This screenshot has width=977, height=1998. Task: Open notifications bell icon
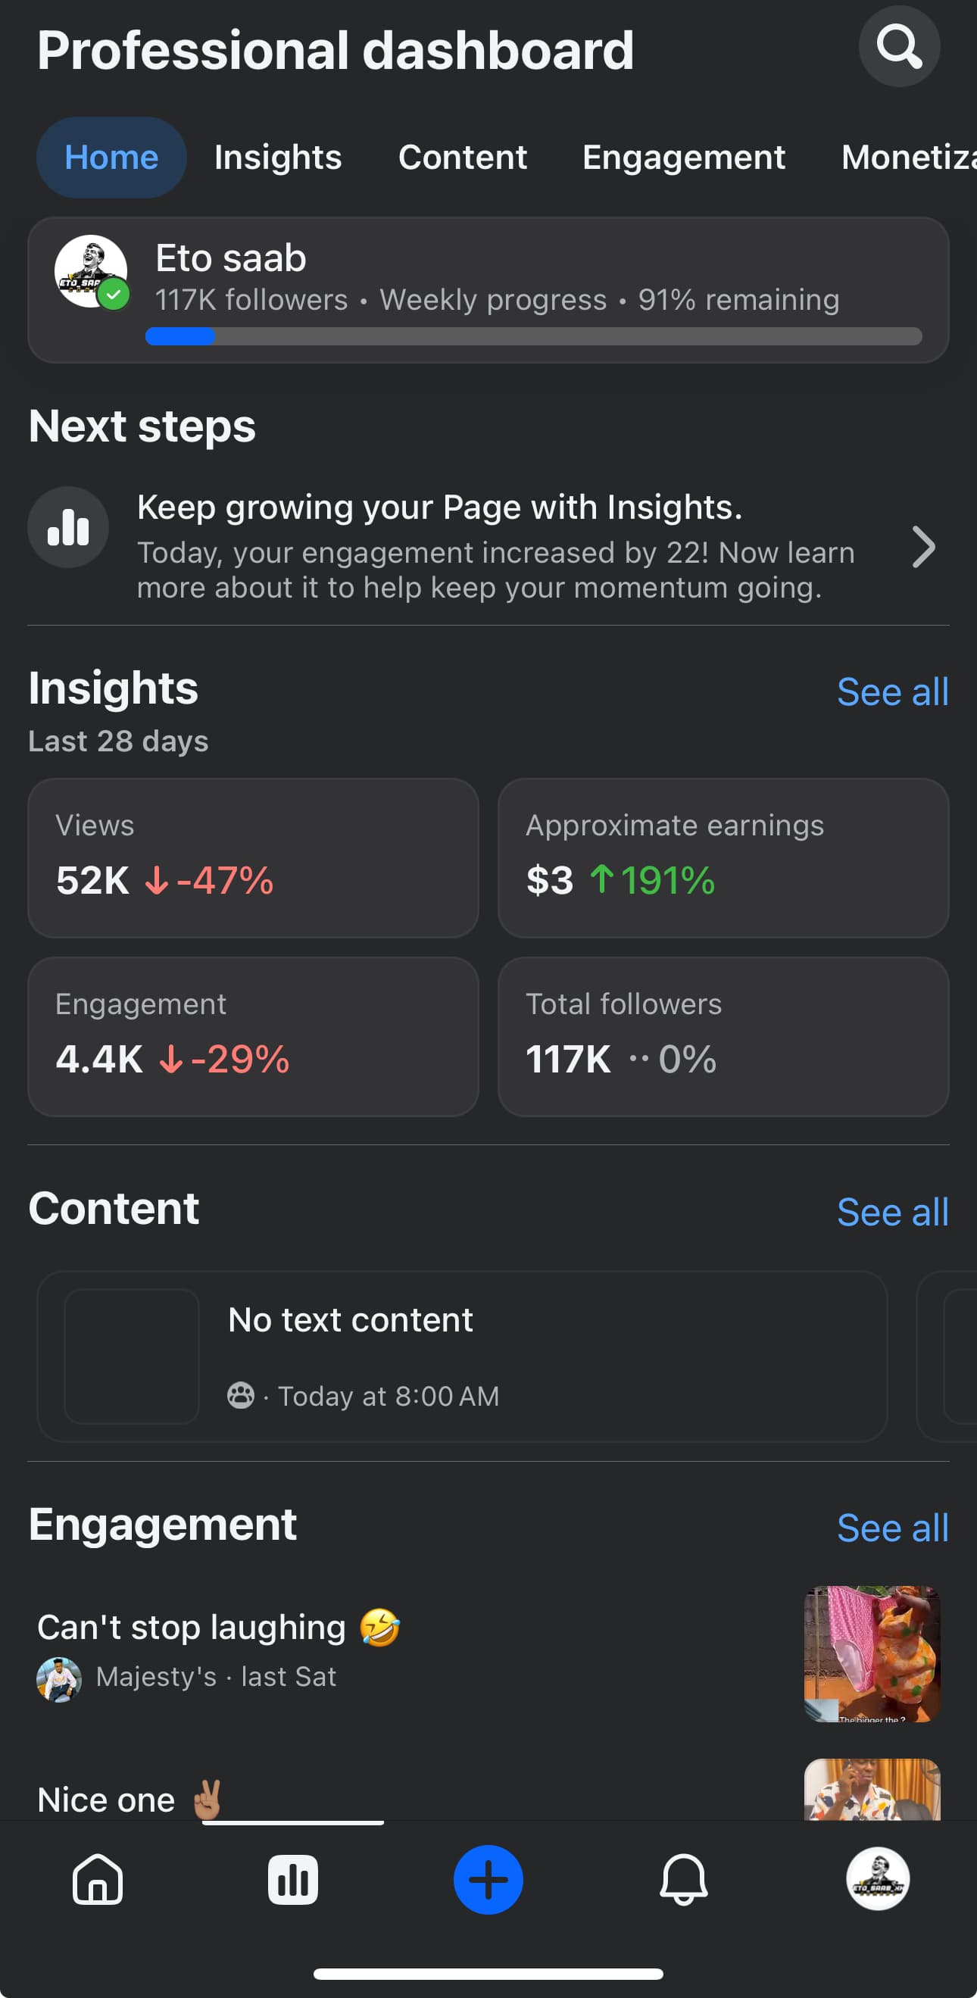pos(683,1879)
